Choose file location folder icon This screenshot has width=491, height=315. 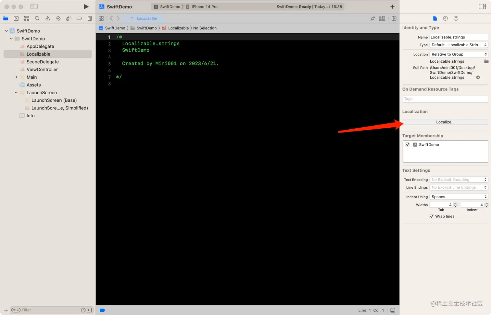(x=486, y=61)
